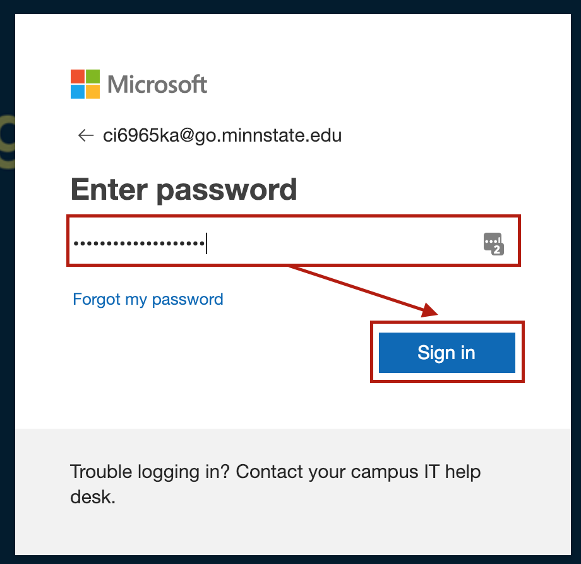Screen dimensions: 581x564
Task: Focus the password input field
Action: pos(341,243)
